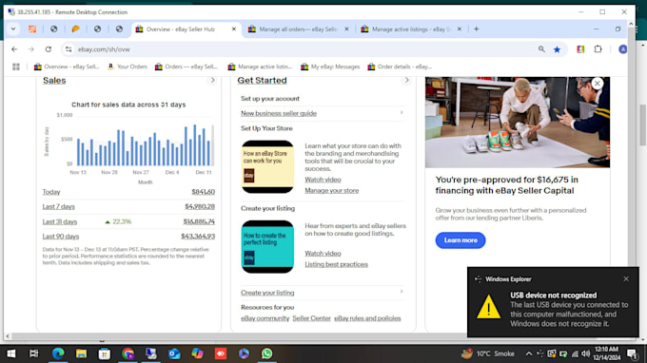
Task: Open Today sales figure $841.60
Action: (x=203, y=192)
